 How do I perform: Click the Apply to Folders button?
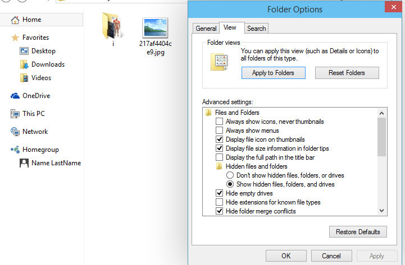pos(273,73)
